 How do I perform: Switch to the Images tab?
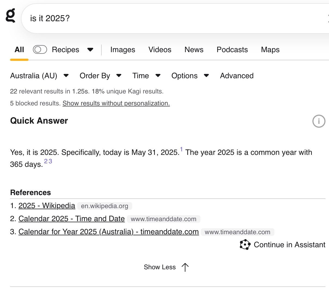click(x=123, y=50)
